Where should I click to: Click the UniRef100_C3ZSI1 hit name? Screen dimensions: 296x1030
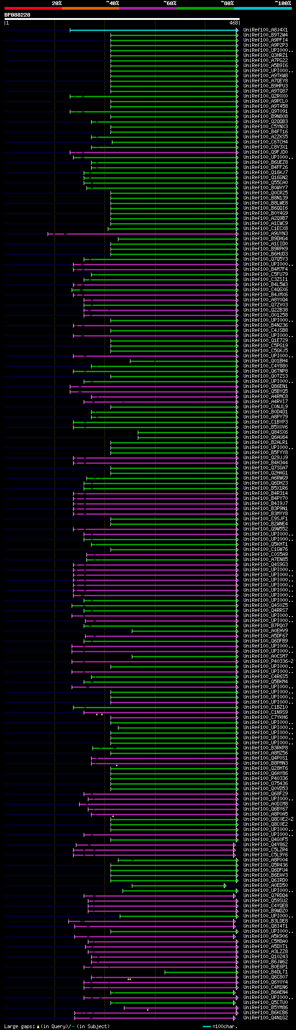pyautogui.click(x=265, y=280)
